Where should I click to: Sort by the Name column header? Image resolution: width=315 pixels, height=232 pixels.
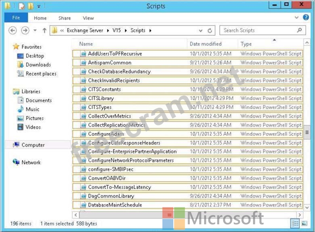[86, 44]
